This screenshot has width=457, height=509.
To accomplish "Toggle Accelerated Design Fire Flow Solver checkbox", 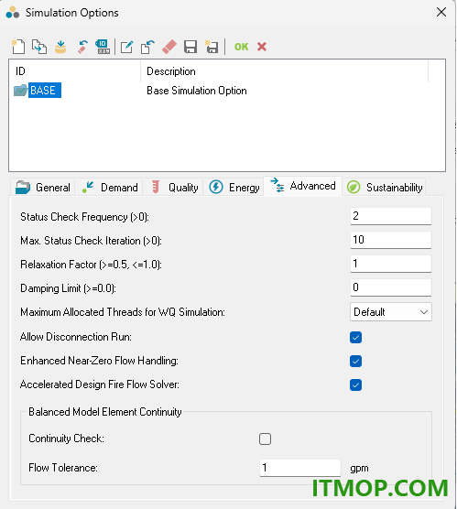I will coord(355,385).
